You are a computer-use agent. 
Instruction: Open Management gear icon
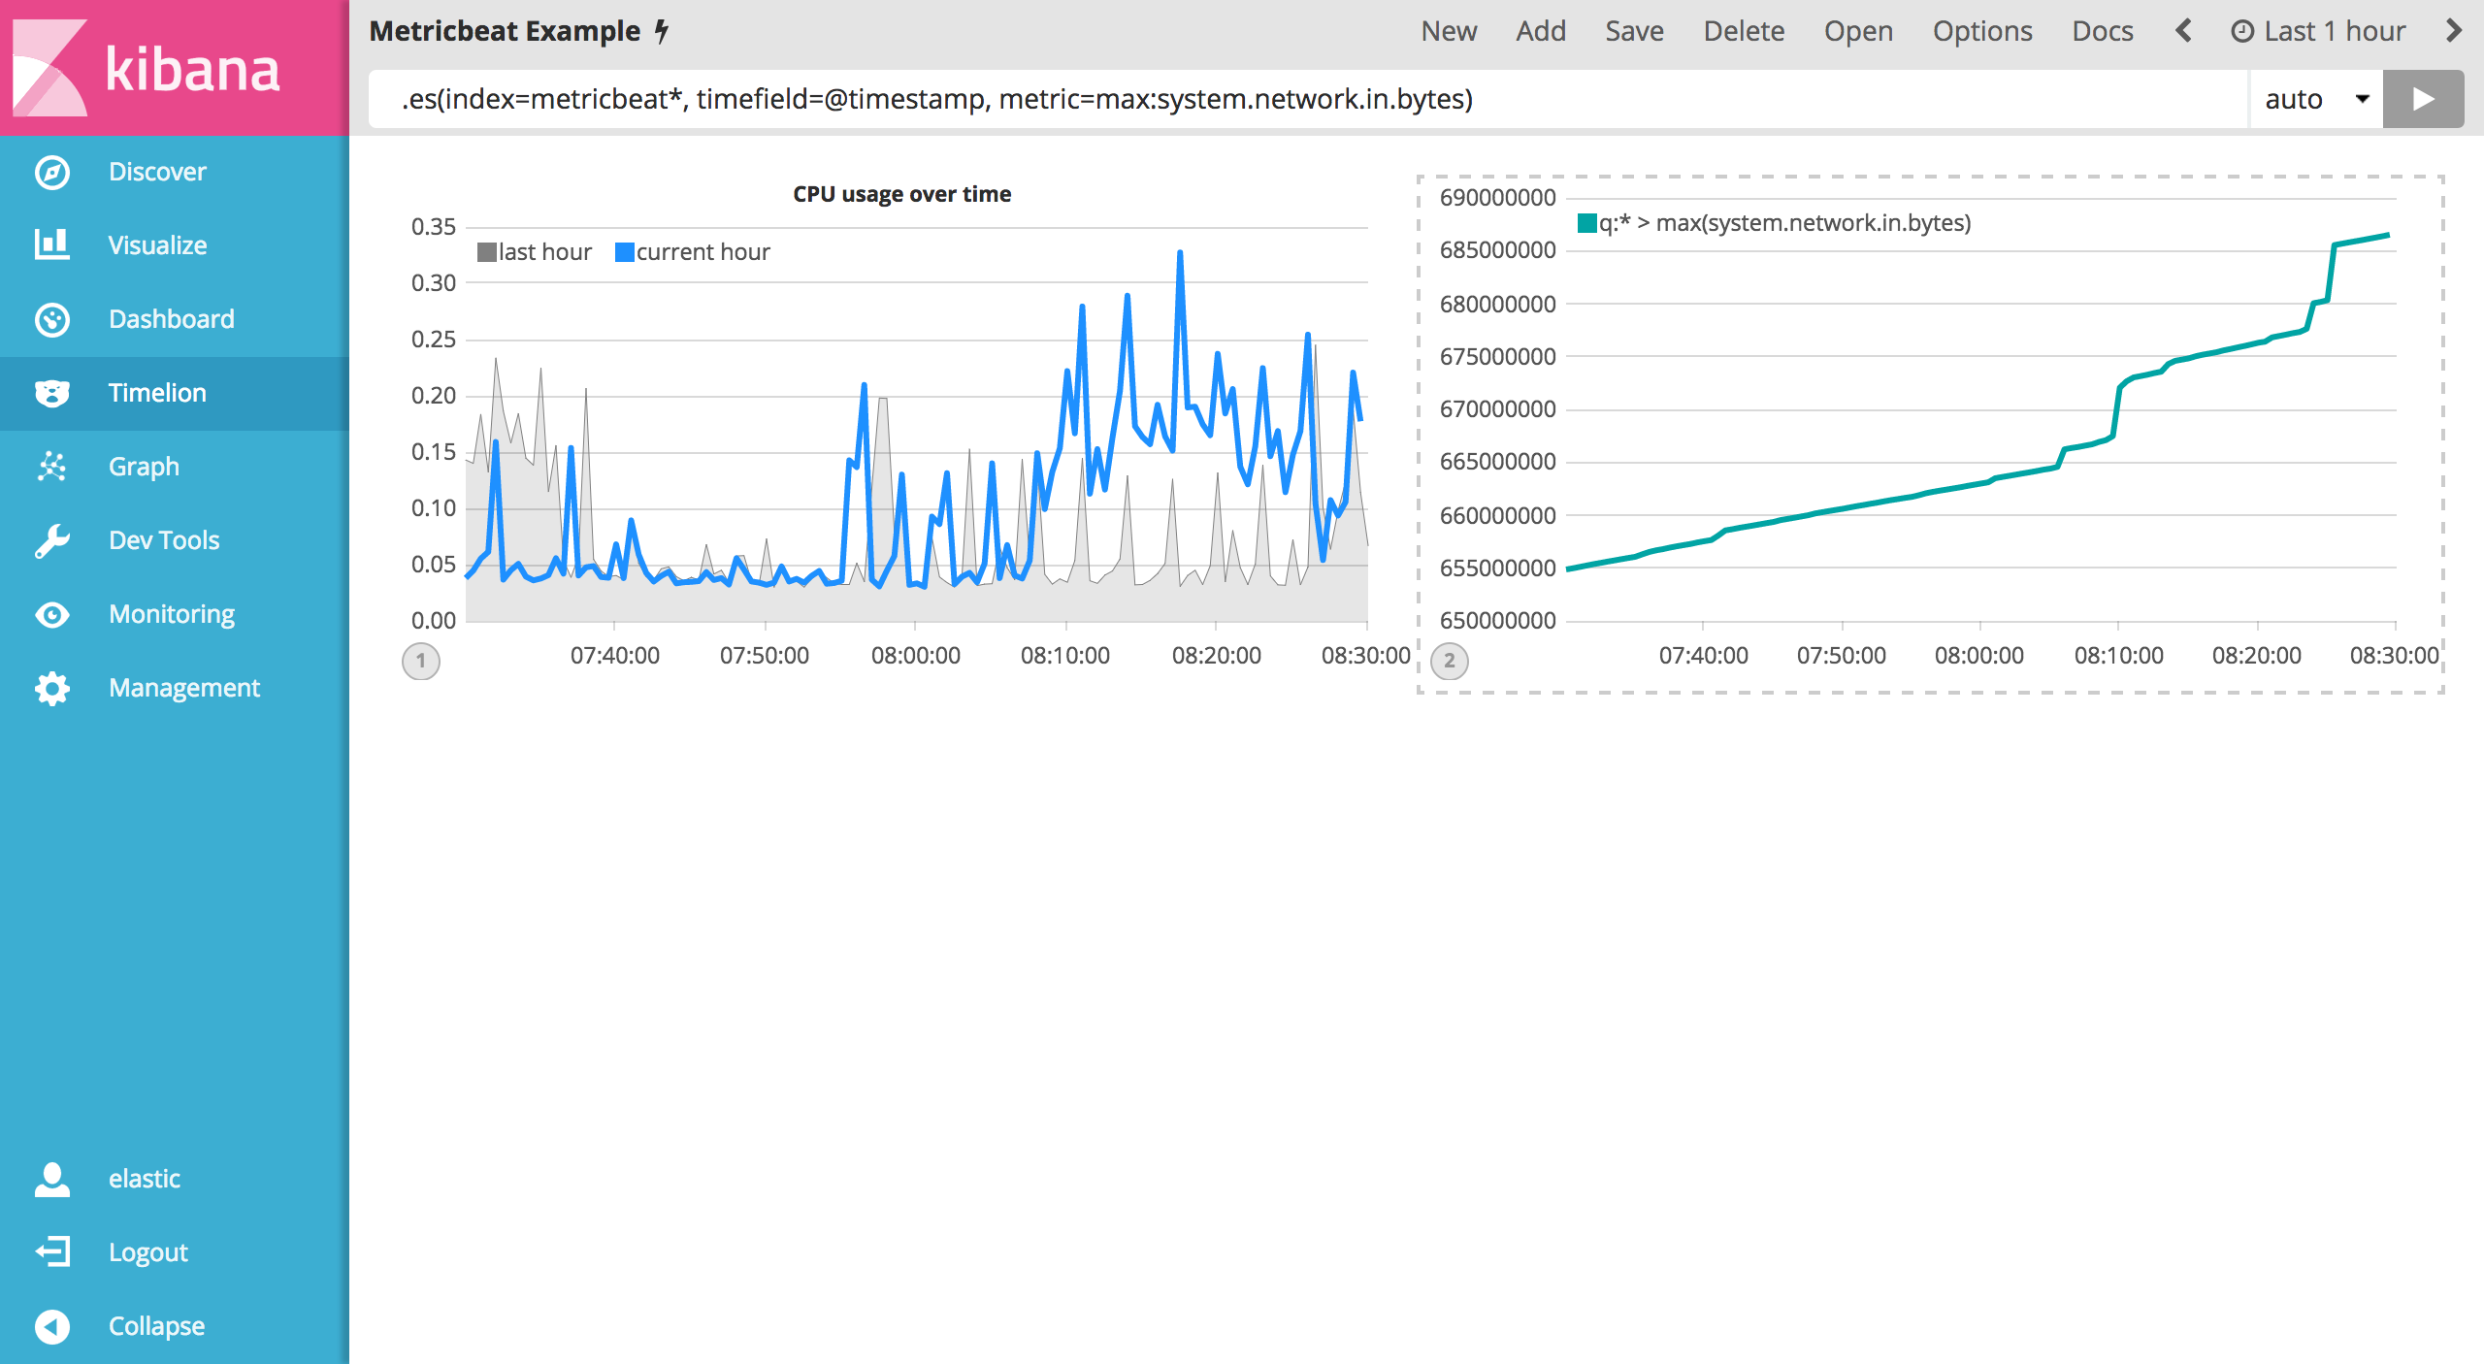pyautogui.click(x=52, y=688)
